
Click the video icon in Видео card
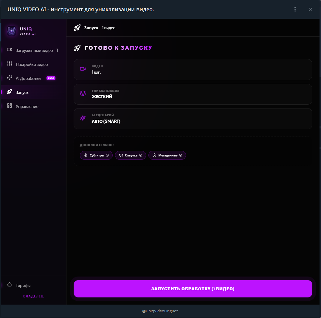point(83,69)
